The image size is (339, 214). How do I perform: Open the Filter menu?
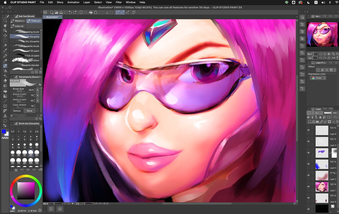click(119, 2)
